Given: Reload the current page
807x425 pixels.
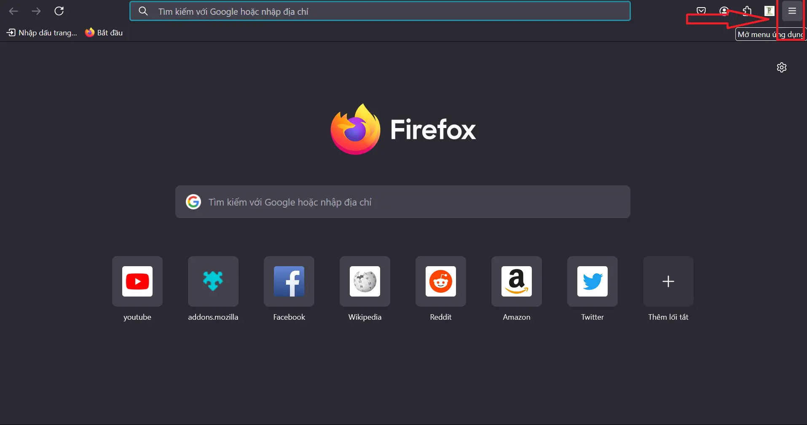Looking at the screenshot, I should pyautogui.click(x=59, y=11).
